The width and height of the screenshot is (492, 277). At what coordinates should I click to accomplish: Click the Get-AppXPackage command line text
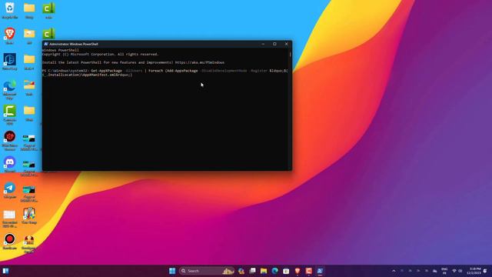pos(165,72)
